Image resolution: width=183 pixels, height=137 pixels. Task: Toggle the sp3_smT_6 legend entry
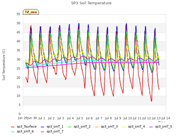coord(22,131)
